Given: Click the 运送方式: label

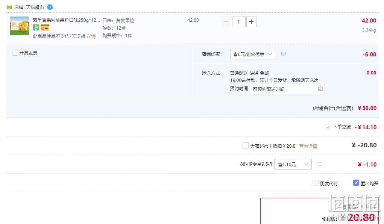Looking at the screenshot, I should click(212, 73).
